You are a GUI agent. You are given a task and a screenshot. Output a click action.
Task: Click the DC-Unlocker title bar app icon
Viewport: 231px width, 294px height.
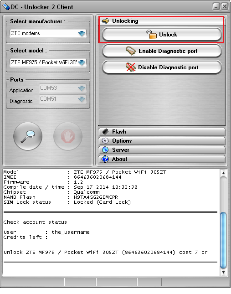(6, 6)
